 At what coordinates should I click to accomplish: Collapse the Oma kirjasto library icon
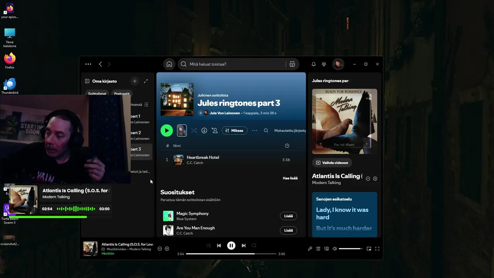click(87, 81)
